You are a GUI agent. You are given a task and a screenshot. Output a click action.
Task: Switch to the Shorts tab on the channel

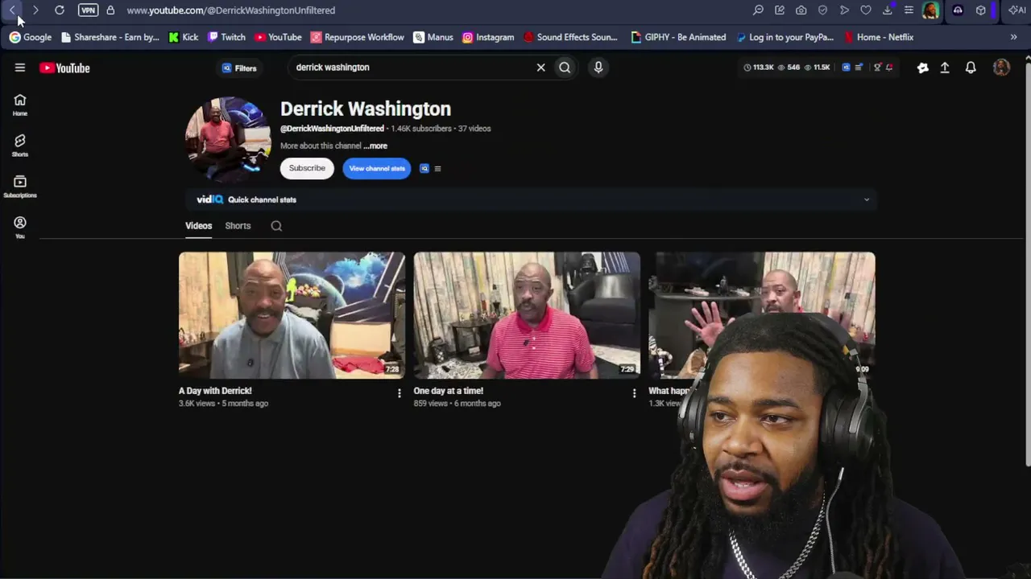238,226
